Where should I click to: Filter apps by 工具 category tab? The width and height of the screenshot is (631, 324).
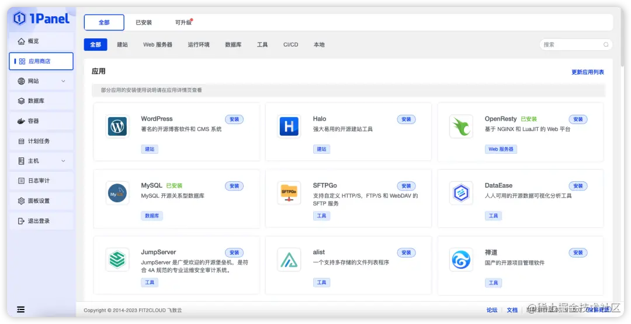[x=262, y=44]
